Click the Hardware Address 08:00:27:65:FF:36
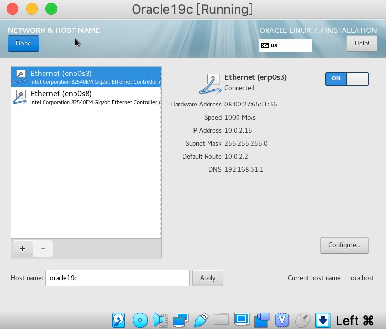The height and width of the screenshot is (329, 386). (x=251, y=104)
